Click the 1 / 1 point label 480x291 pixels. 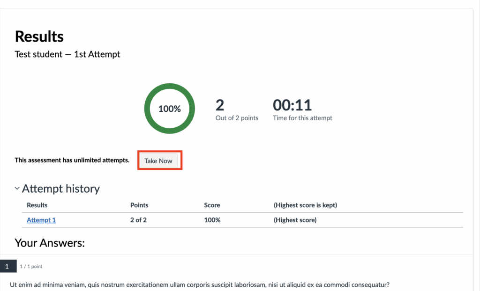pyautogui.click(x=31, y=267)
